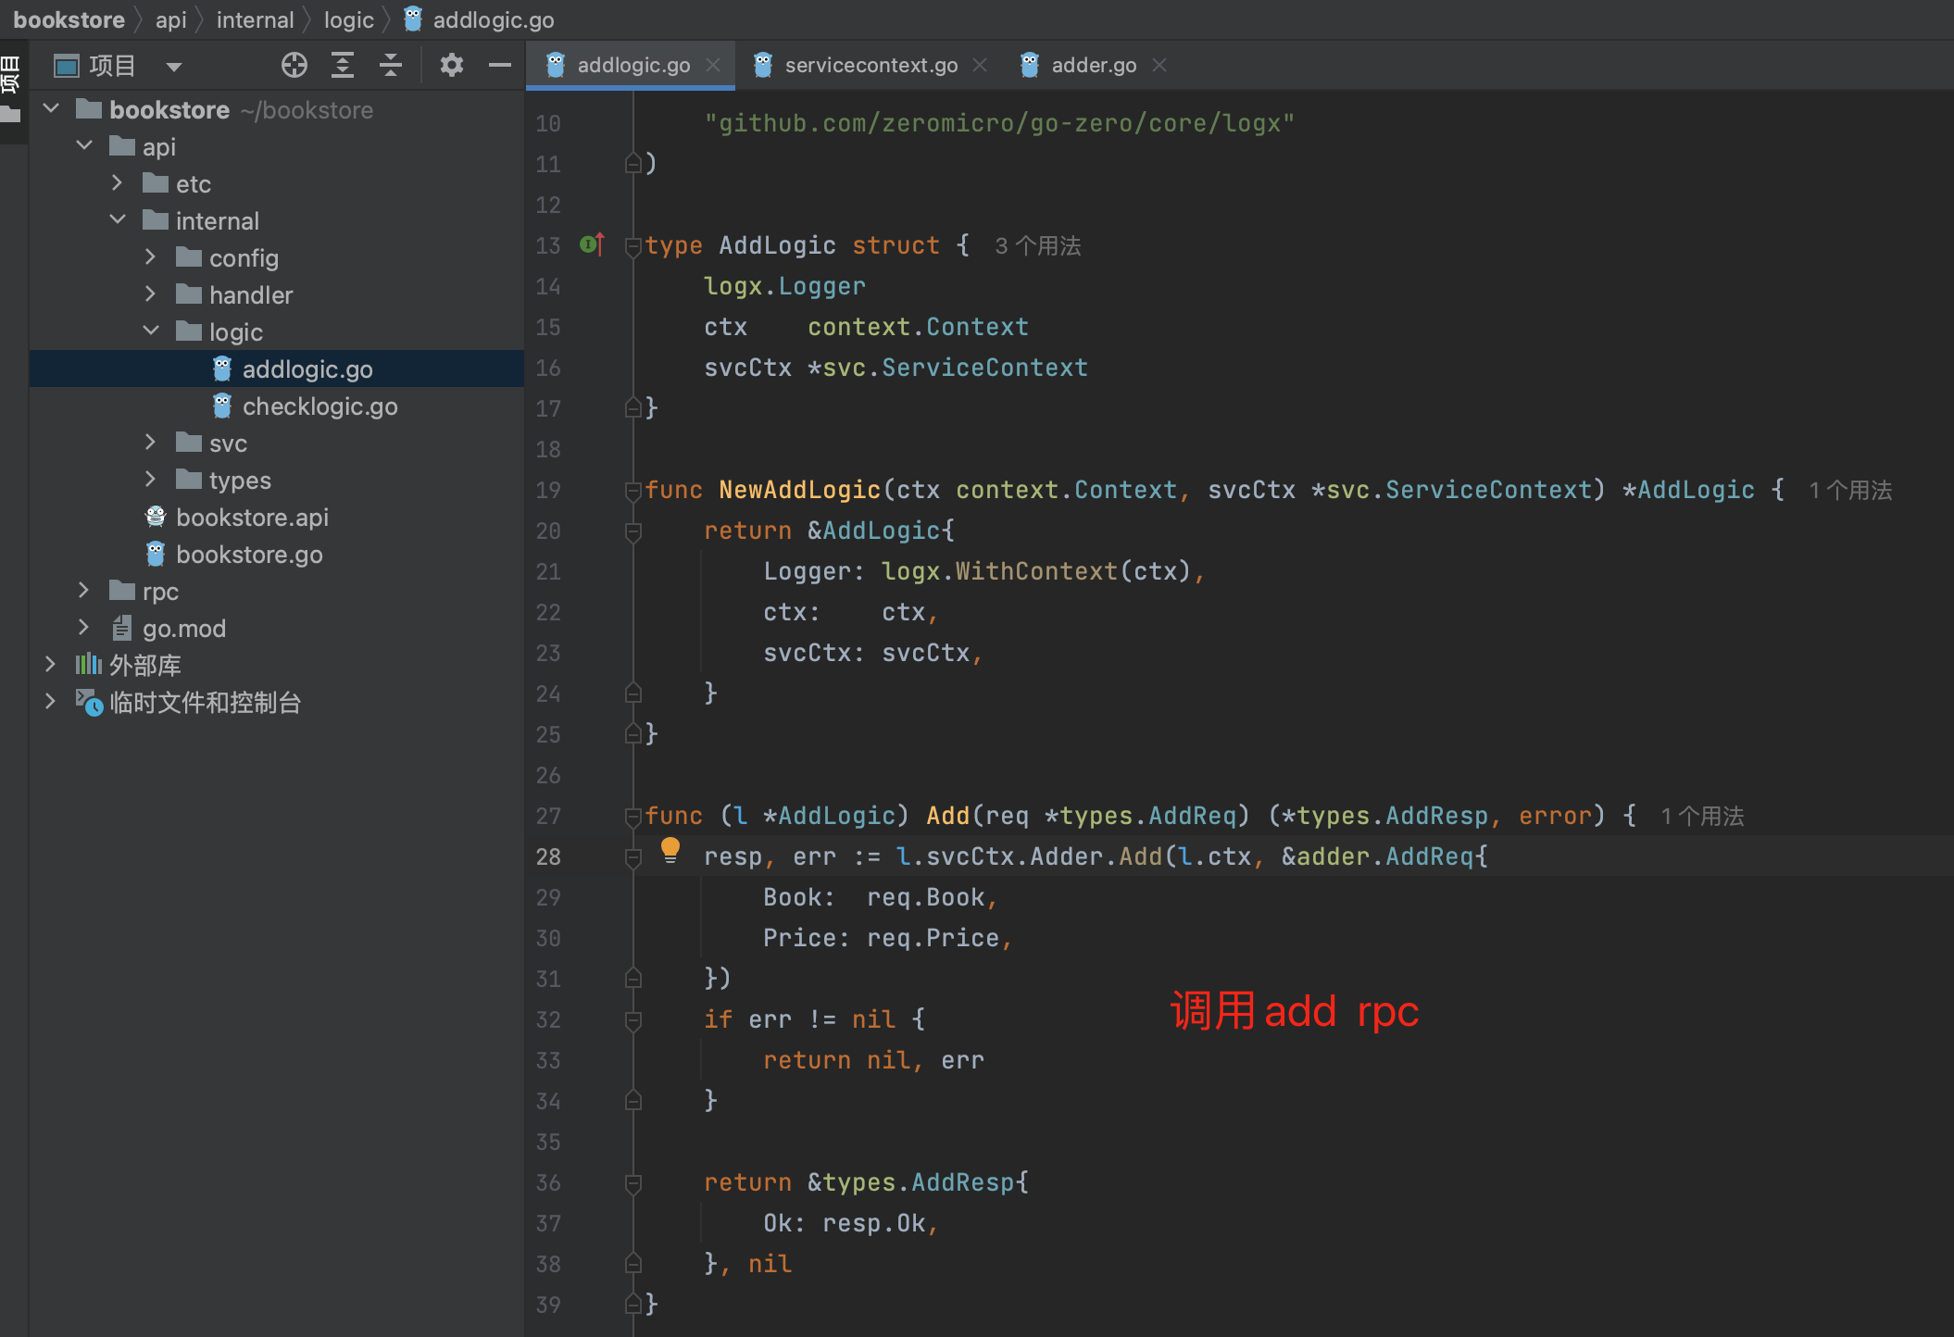1954x1337 pixels.
Task: Click the yellow lightbulb intention icon
Action: point(670,850)
